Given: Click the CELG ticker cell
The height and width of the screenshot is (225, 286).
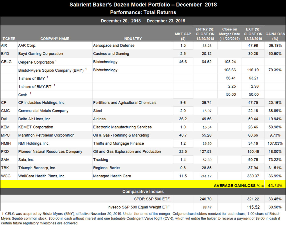Looking at the screenshot, I should pyautogui.click(x=6, y=62).
